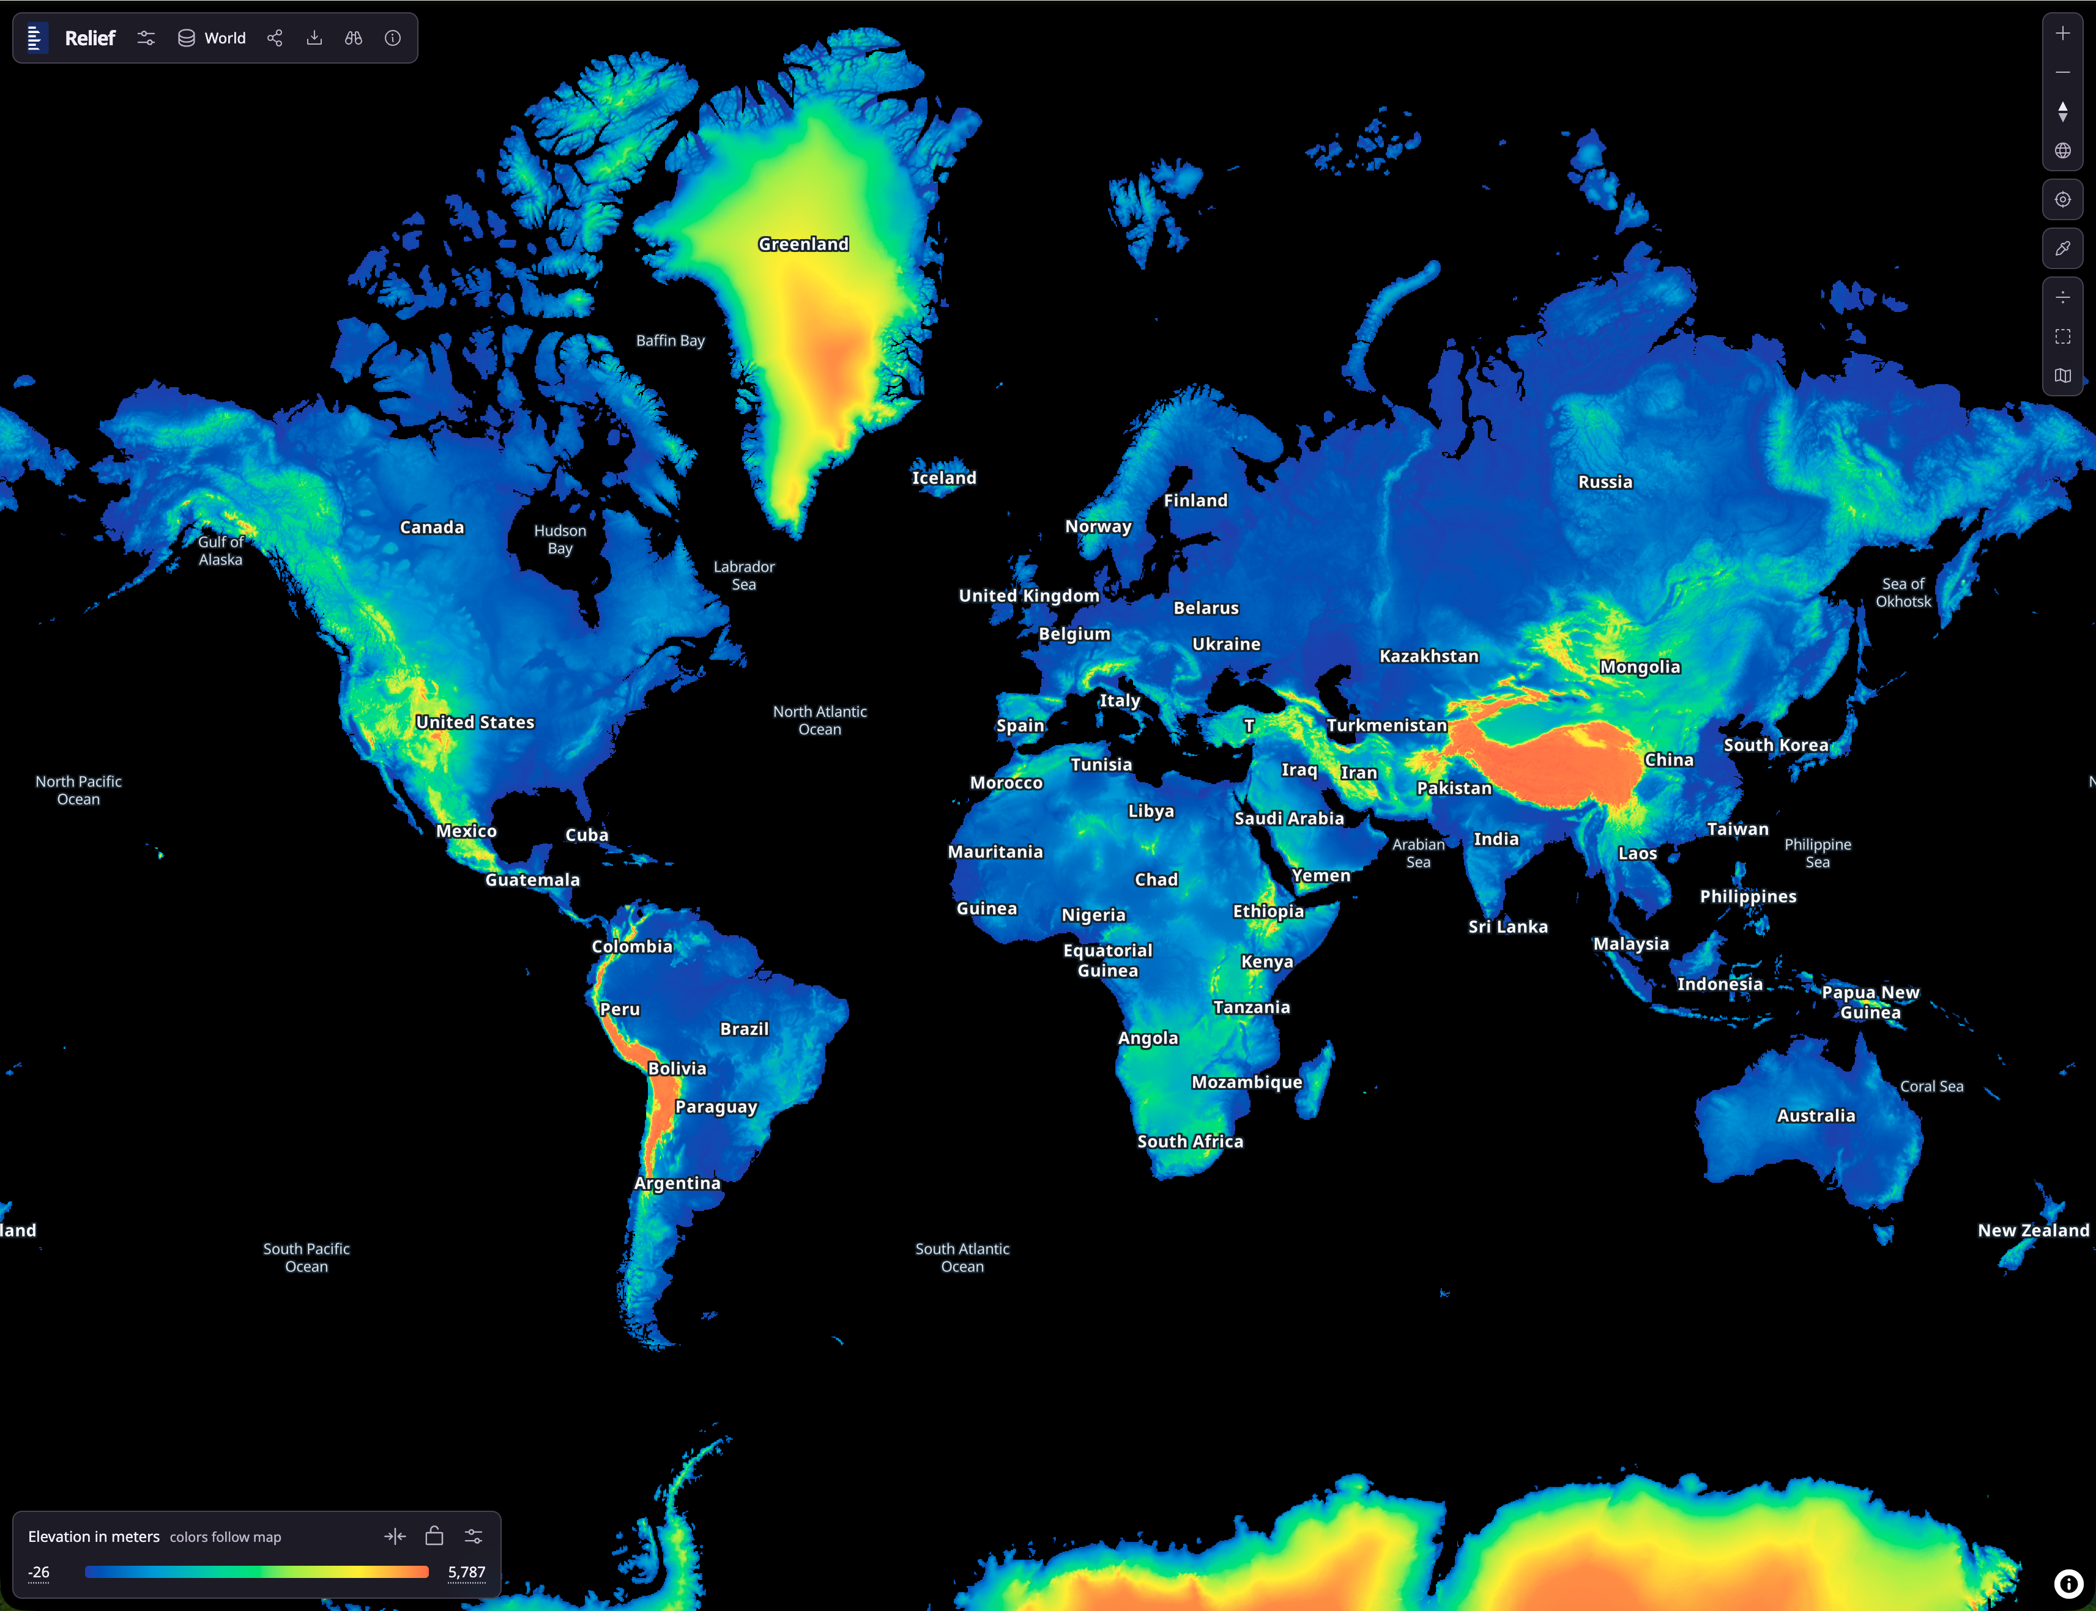The height and width of the screenshot is (1611, 2096).
Task: Click the 'Elevation in meters' legend title
Action: pos(94,1536)
